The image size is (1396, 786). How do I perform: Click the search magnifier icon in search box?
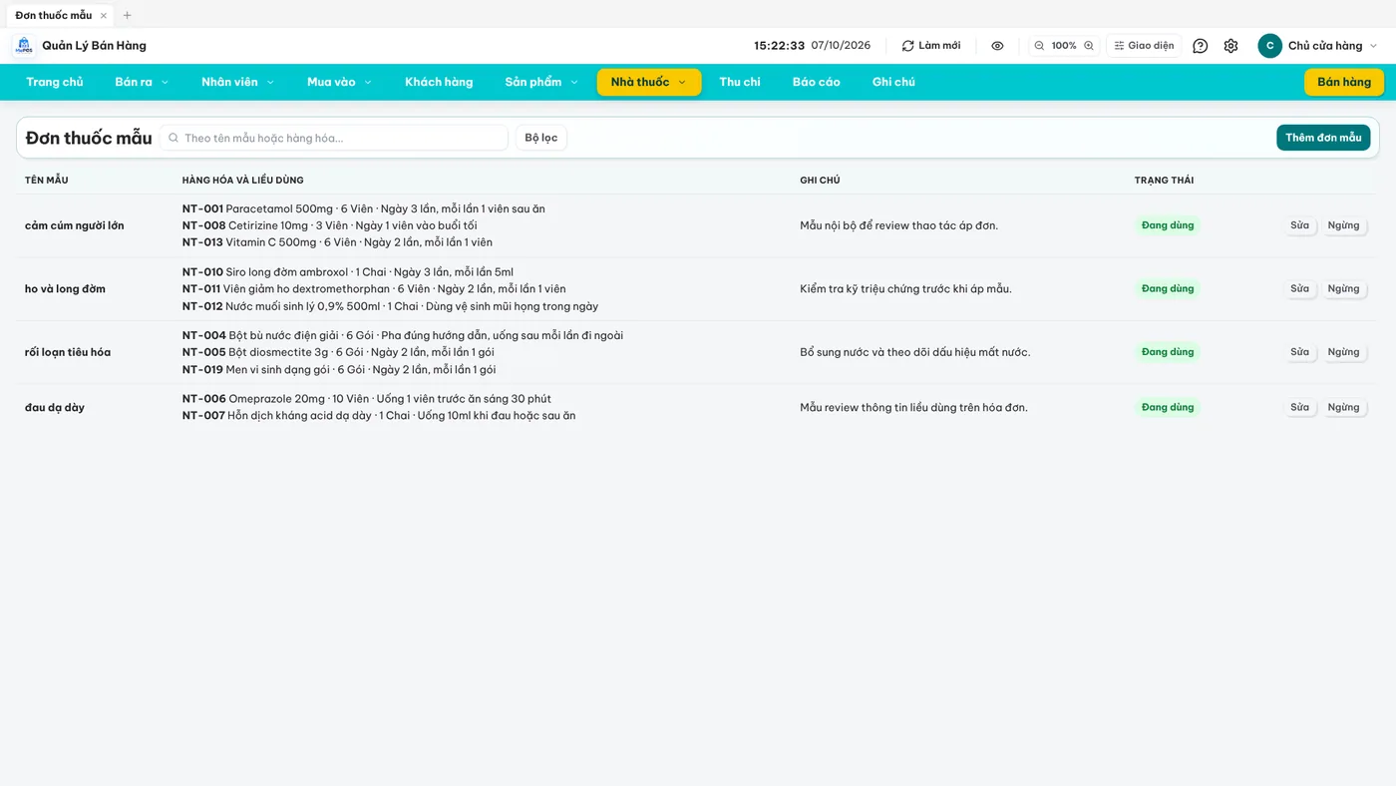click(174, 138)
